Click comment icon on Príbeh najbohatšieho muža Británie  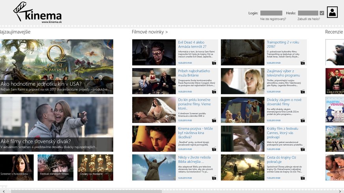click(x=214, y=92)
